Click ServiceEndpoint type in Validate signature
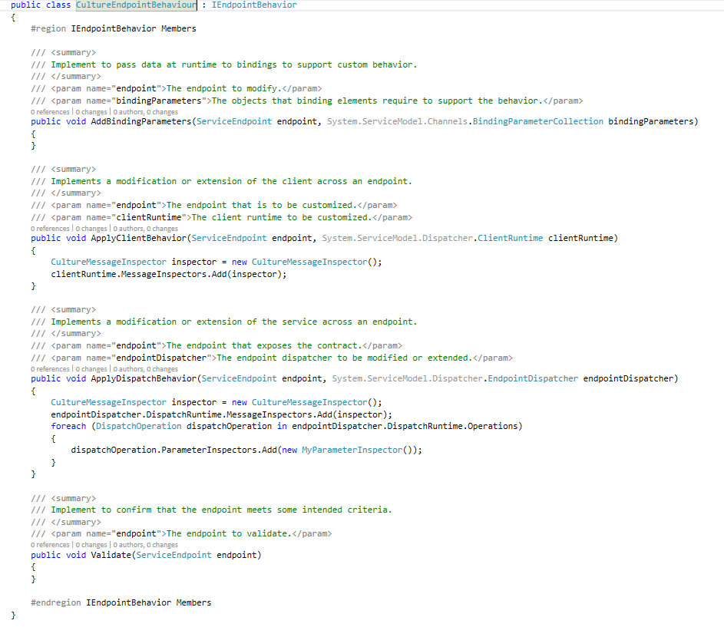Screen dimensions: 724x627 (174, 555)
